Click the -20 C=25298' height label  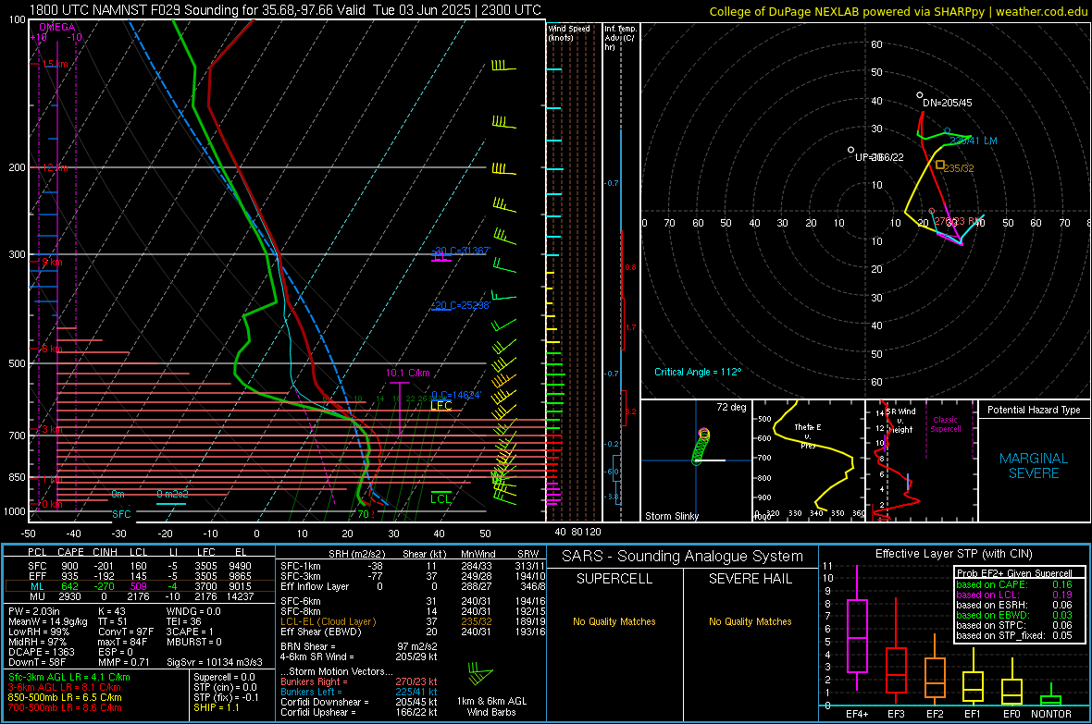point(461,305)
